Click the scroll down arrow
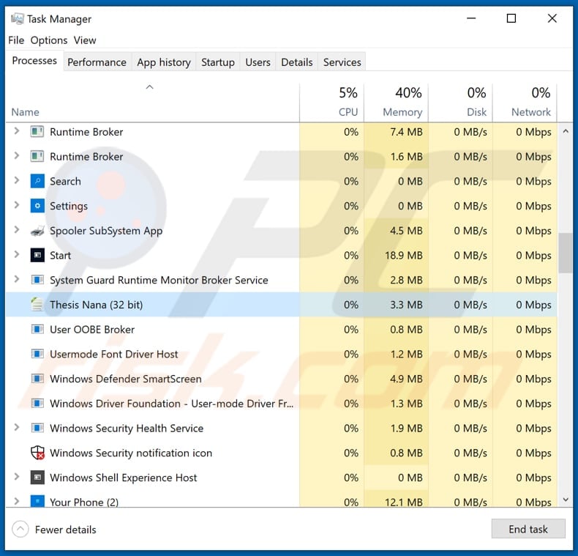The image size is (578, 556). pyautogui.click(x=566, y=500)
